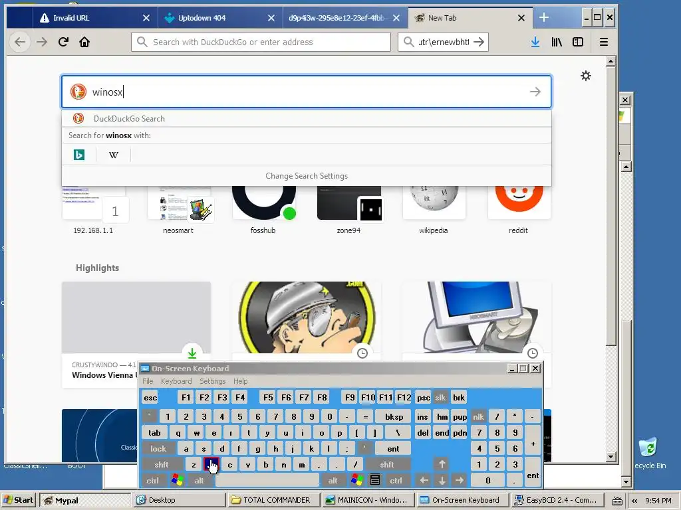The image size is (681, 510).
Task: Click the up arrow key on keyboard
Action: click(x=442, y=464)
